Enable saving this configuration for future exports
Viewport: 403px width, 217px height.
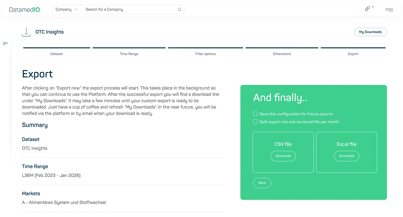click(x=255, y=114)
